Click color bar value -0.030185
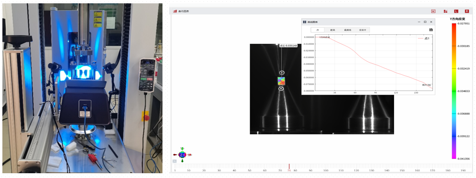Screen dimensions: 476x178 pyautogui.click(x=464, y=46)
